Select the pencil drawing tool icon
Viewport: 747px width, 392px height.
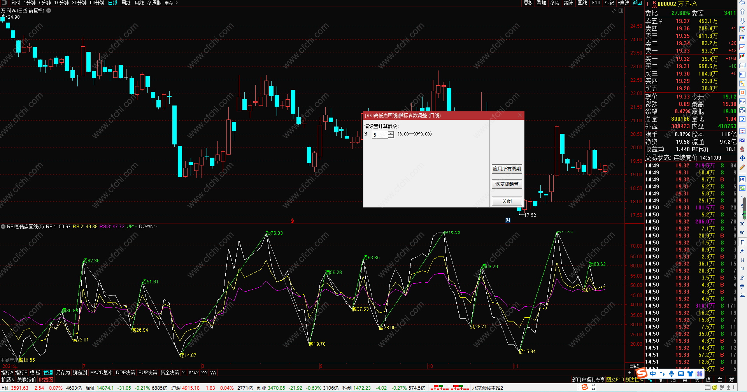coord(742,167)
